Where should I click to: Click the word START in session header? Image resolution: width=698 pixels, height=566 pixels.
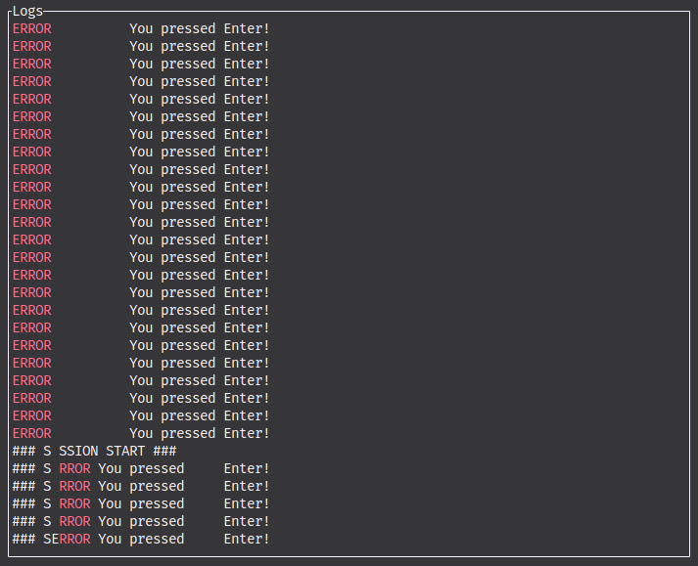pyautogui.click(x=125, y=451)
